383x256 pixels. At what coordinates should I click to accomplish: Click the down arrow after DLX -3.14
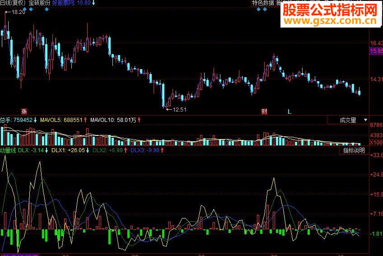click(x=47, y=150)
